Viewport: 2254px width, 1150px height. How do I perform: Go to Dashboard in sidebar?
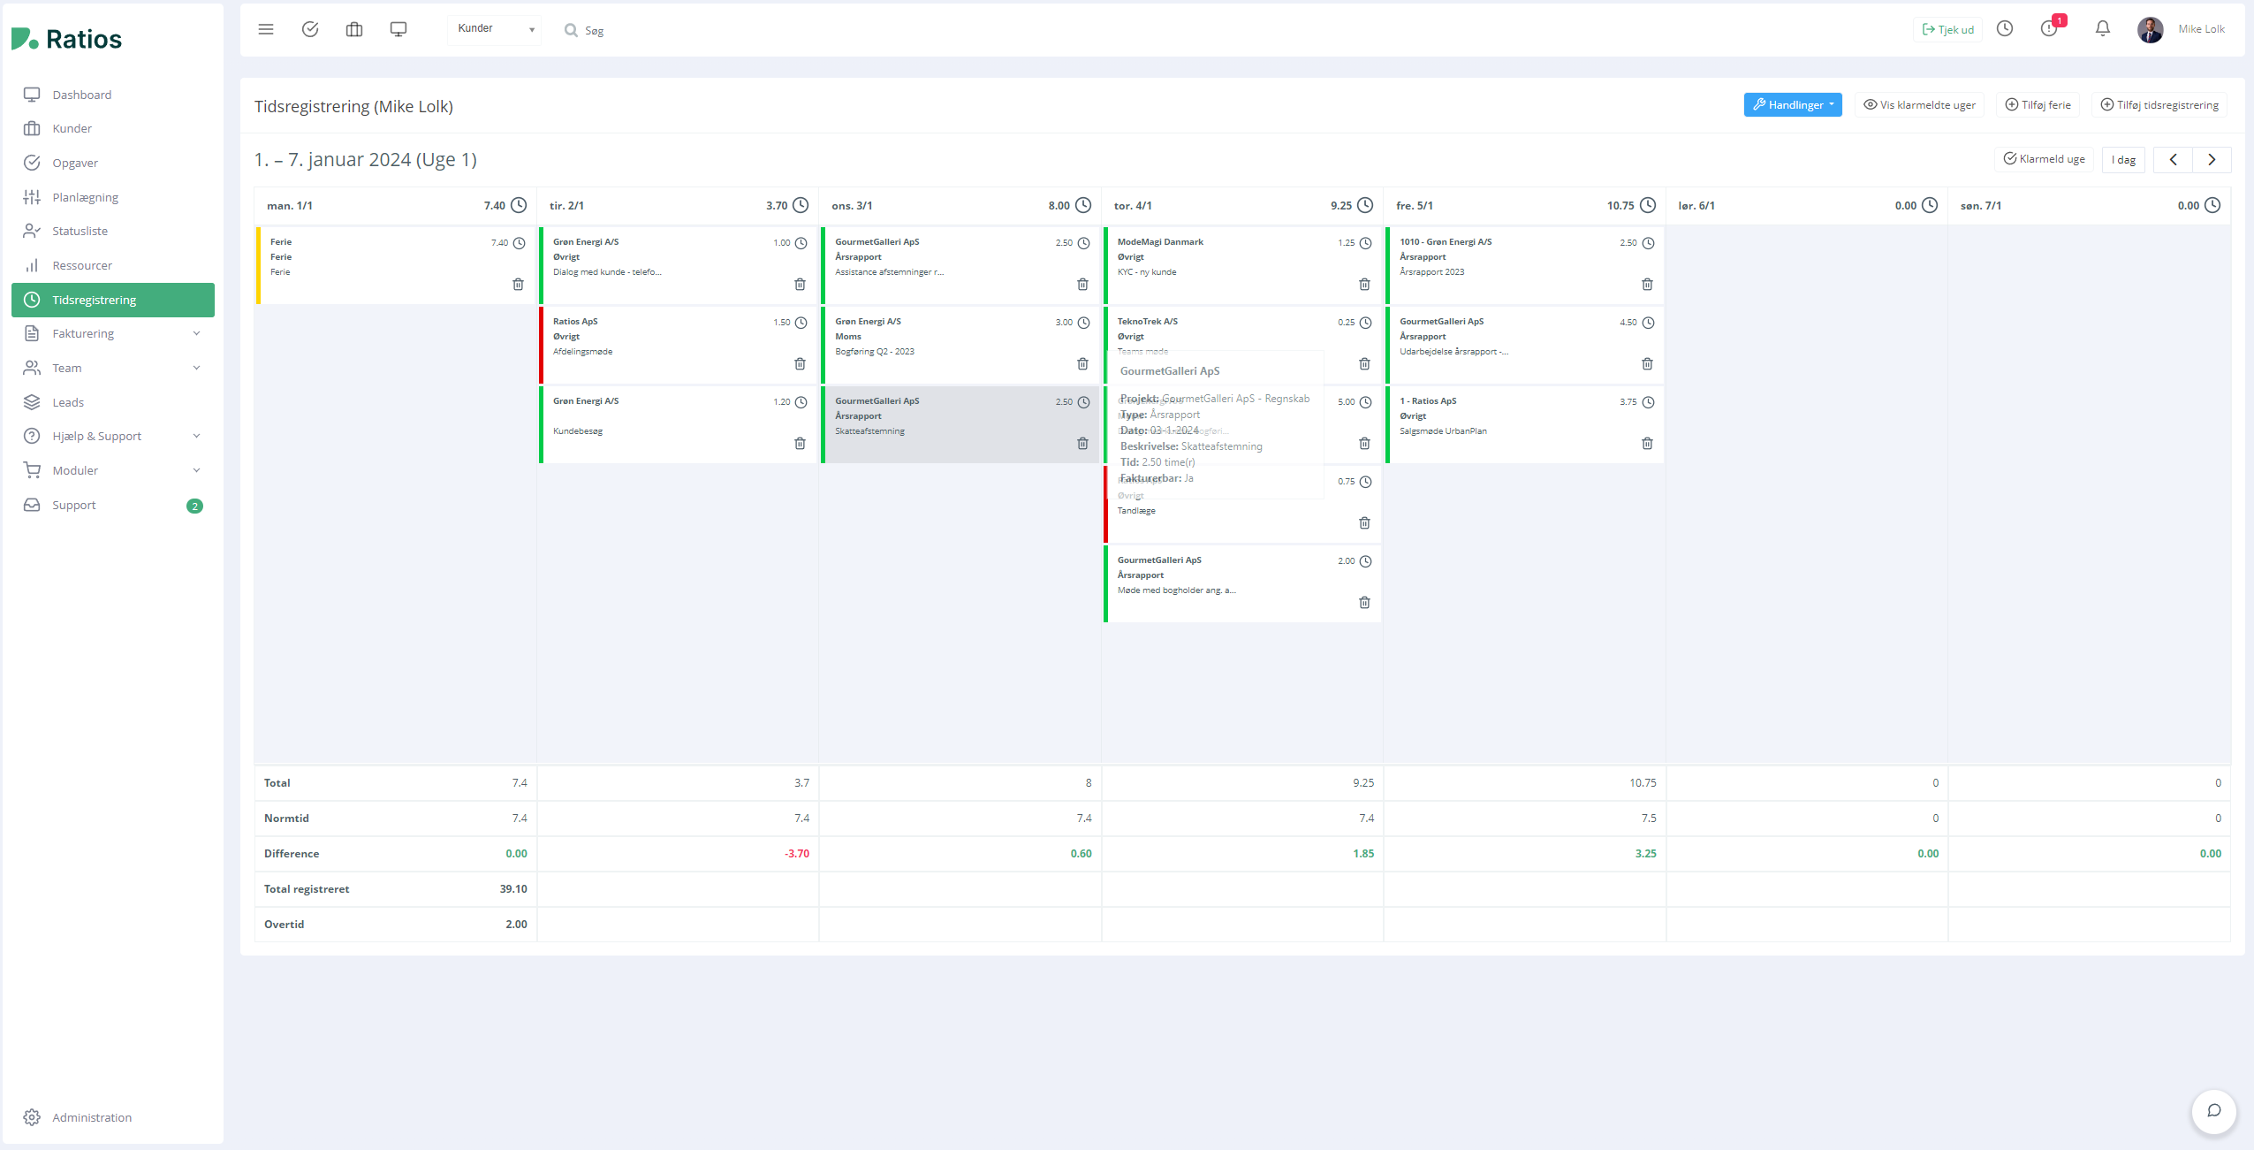113,95
